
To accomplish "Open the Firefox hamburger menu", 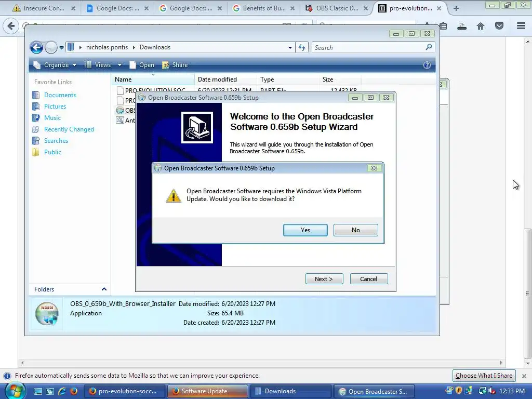I will point(521,26).
